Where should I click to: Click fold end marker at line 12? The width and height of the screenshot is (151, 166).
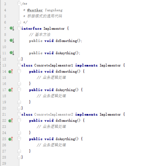click(x=19, y=59)
